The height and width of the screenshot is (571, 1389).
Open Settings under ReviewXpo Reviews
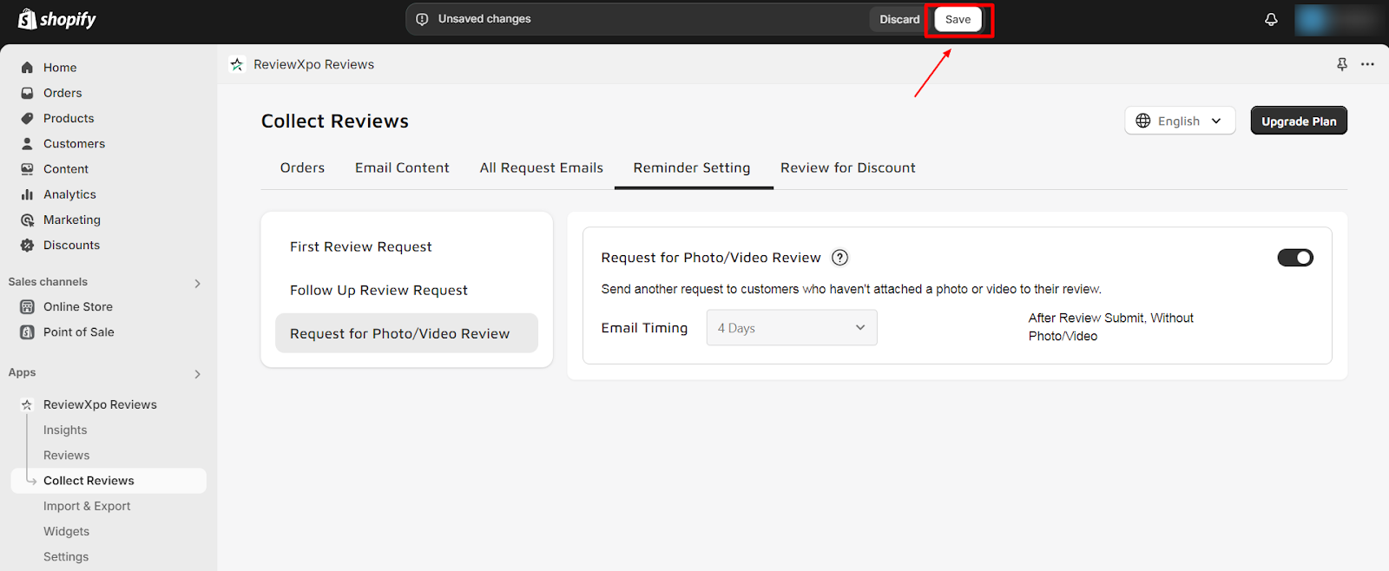[66, 556]
